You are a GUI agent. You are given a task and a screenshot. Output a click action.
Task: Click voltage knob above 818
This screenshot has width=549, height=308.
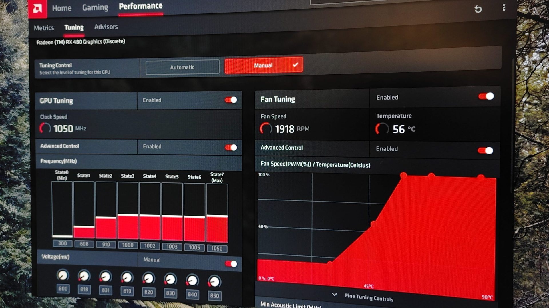coord(84,276)
